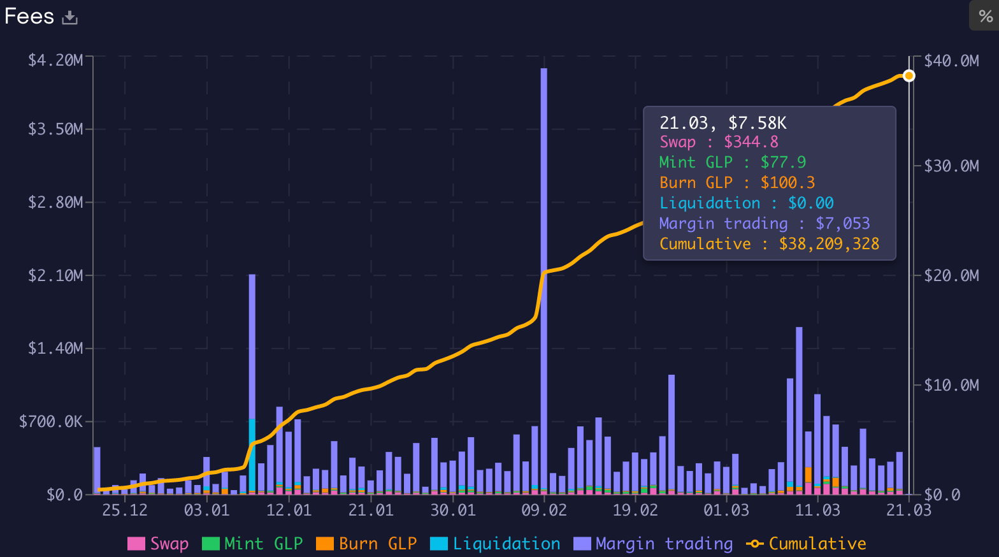Click the highlighted cumulative point at 21.03
The image size is (999, 557).
tap(909, 76)
